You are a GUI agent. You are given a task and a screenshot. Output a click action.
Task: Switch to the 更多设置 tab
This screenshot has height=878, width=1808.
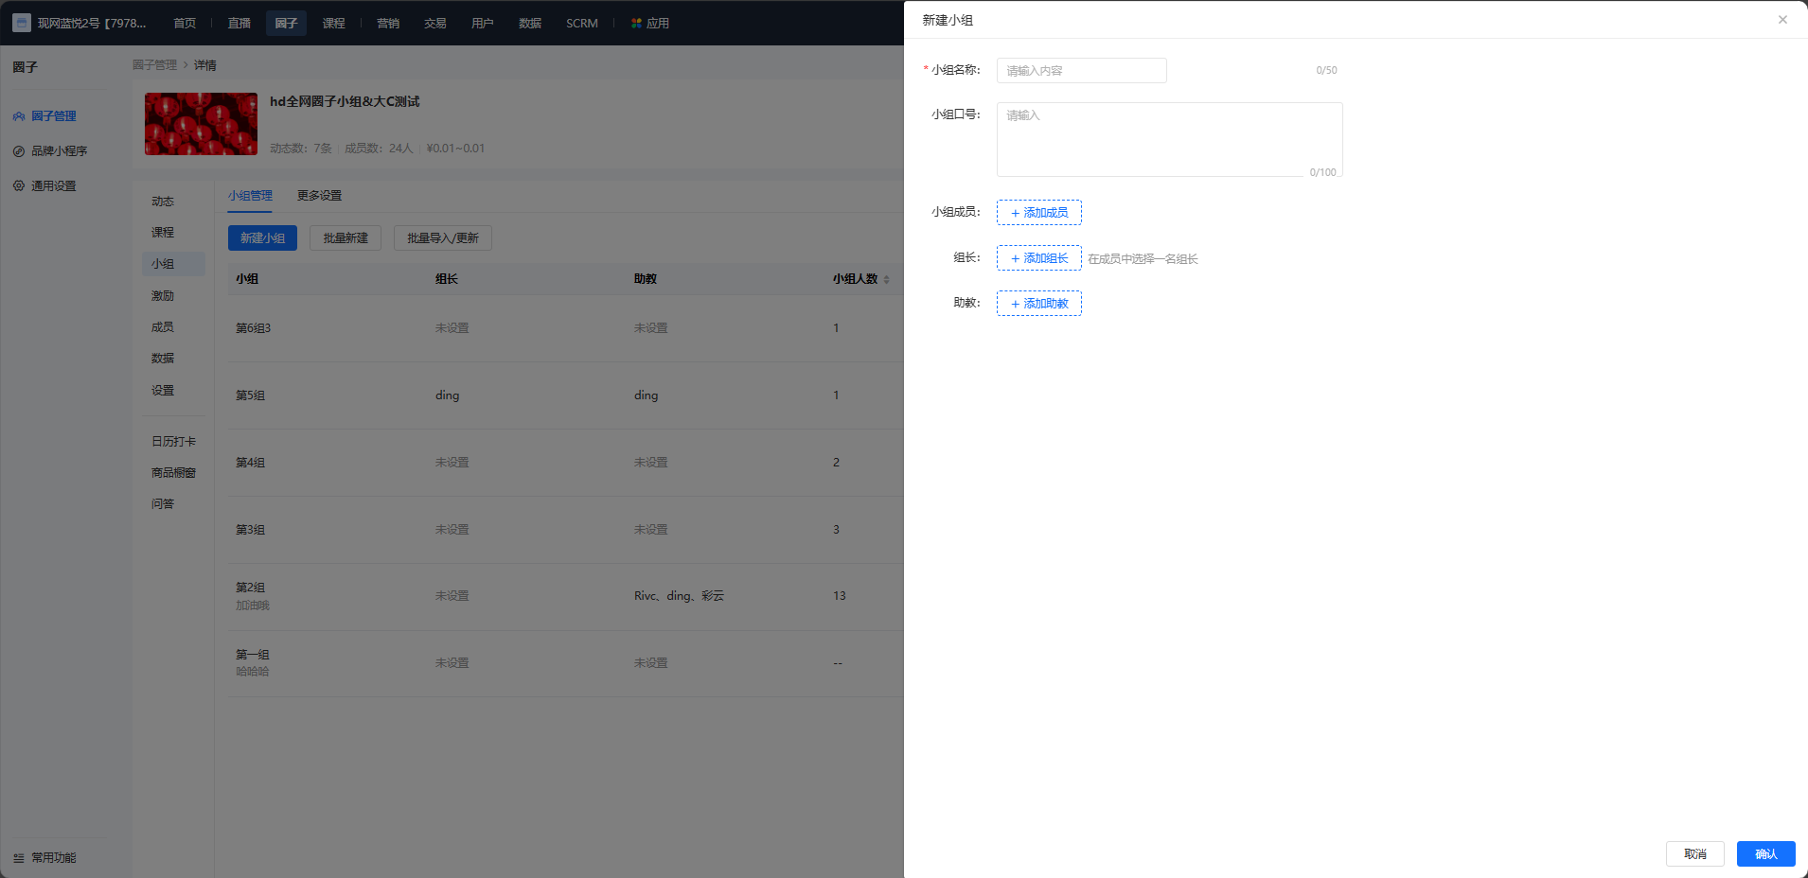pyautogui.click(x=320, y=196)
